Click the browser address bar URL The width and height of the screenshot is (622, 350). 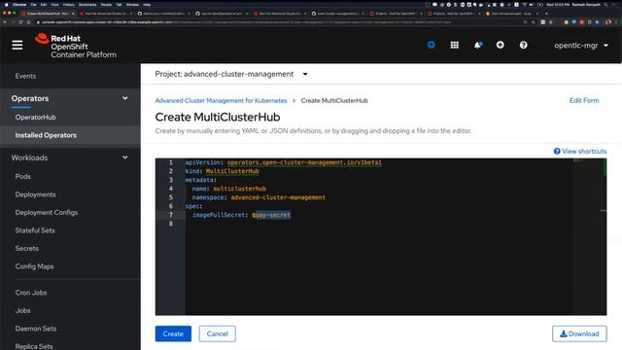(x=246, y=22)
